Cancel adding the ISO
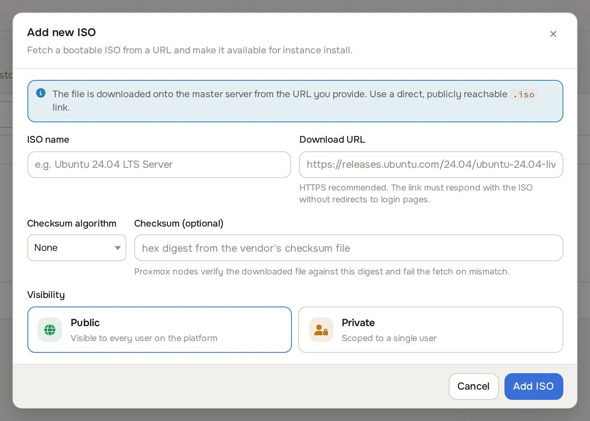 (x=473, y=387)
